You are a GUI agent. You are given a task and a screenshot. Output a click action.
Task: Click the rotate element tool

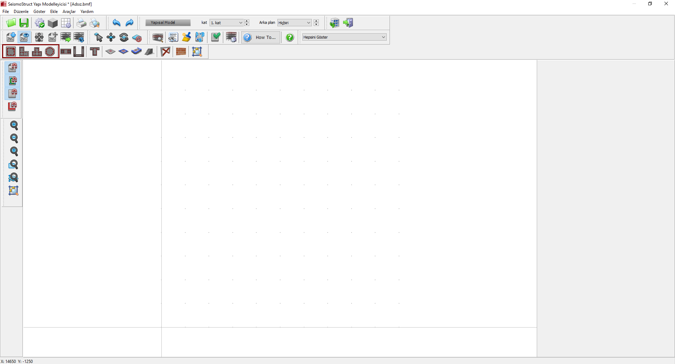tap(124, 37)
